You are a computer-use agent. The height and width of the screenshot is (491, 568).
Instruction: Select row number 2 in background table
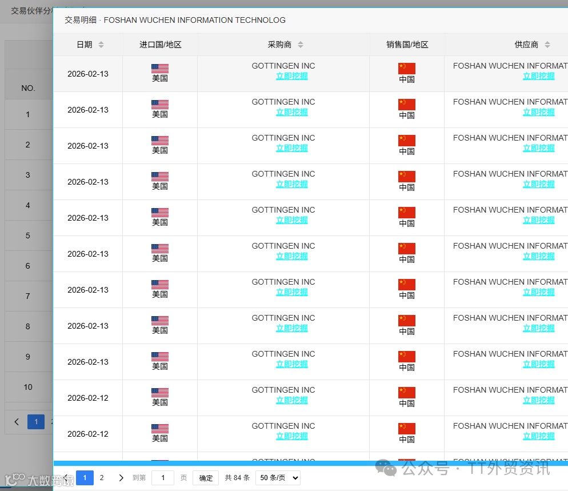[28, 145]
